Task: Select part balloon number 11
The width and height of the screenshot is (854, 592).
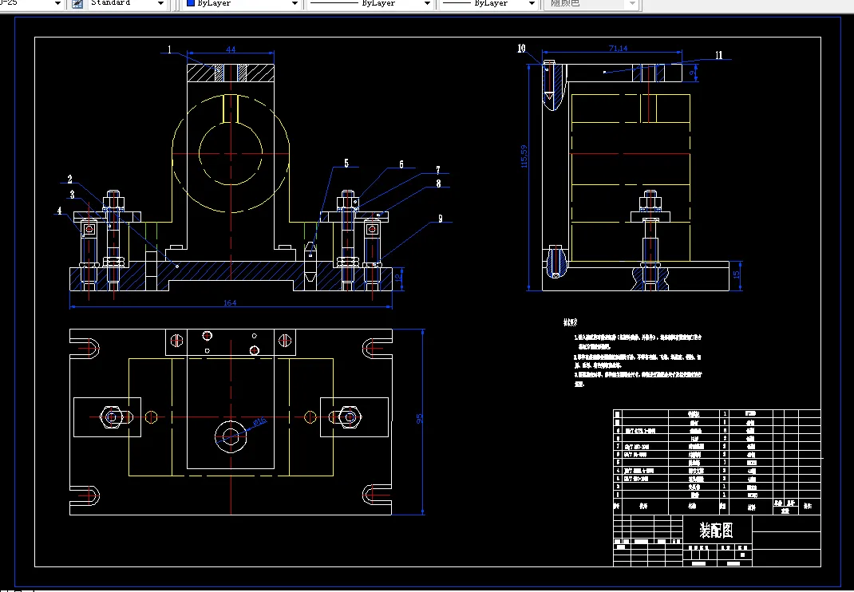Action: [719, 55]
